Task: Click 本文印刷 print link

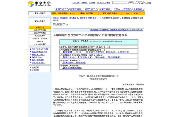Action: [35, 67]
